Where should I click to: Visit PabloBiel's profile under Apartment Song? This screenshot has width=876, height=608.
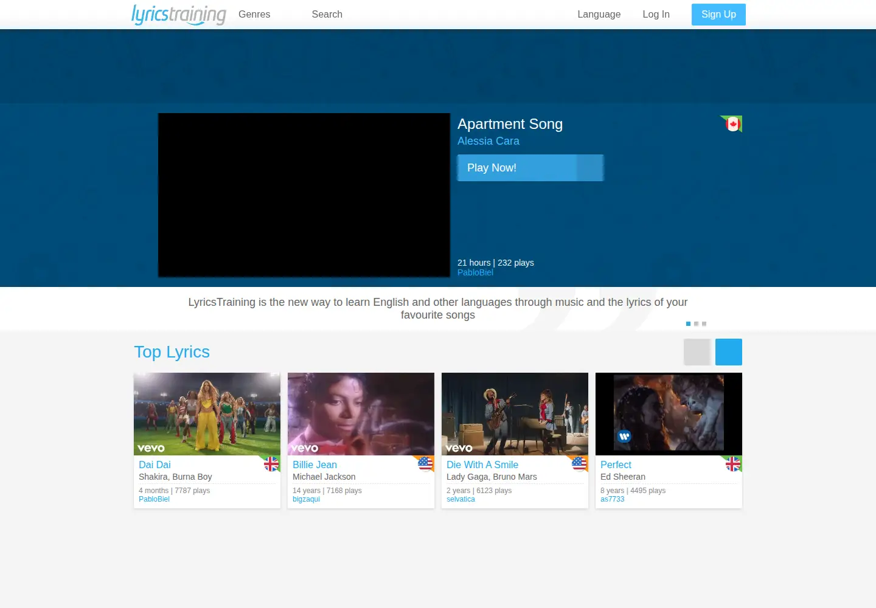[475, 272]
